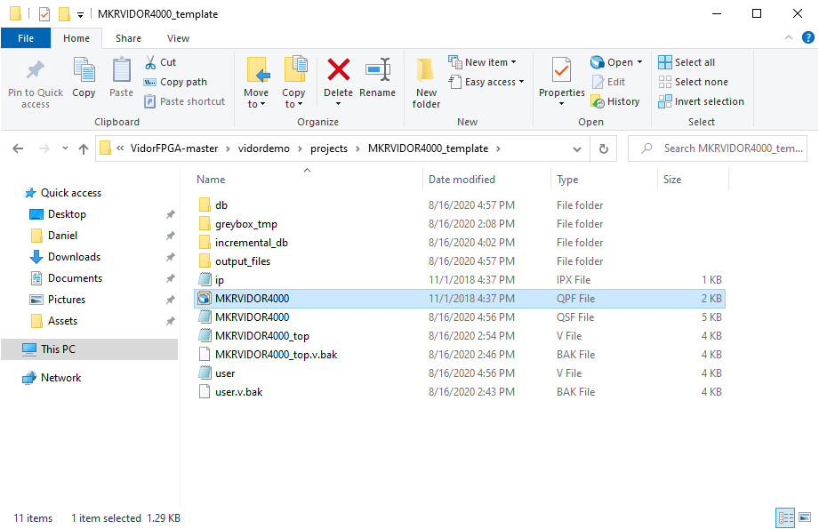819x529 pixels.
Task: Open the File menu tab
Action: tap(26, 38)
